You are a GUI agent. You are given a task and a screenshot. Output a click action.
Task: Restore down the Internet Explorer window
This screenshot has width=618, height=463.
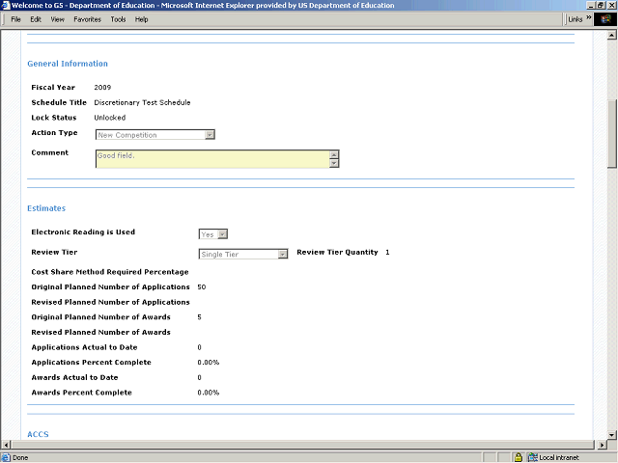click(601, 5)
